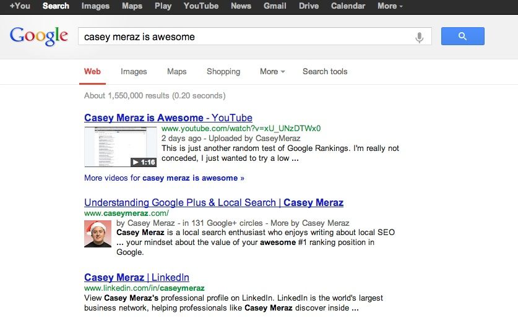Open Calendar from the top navigation
The image size is (518, 318).
point(348,6)
